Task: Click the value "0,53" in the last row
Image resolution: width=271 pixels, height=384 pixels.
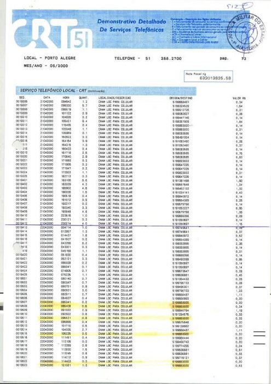Action: tap(239, 366)
